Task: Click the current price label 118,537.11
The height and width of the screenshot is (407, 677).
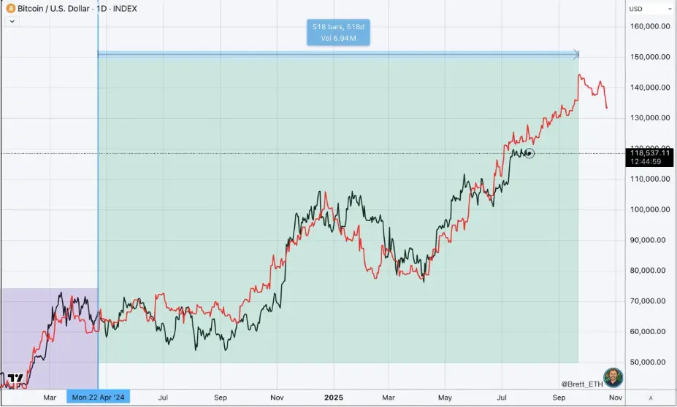Action: click(x=650, y=152)
